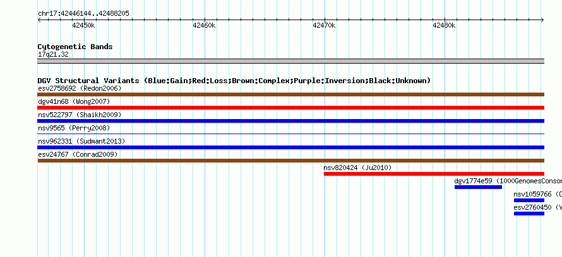Click the blue dgv1774e59 gain bar

[x=478, y=187]
